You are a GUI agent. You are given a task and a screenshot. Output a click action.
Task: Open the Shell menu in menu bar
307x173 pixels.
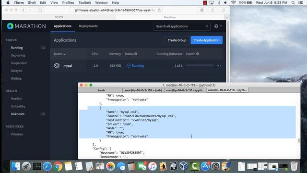click(x=32, y=2)
